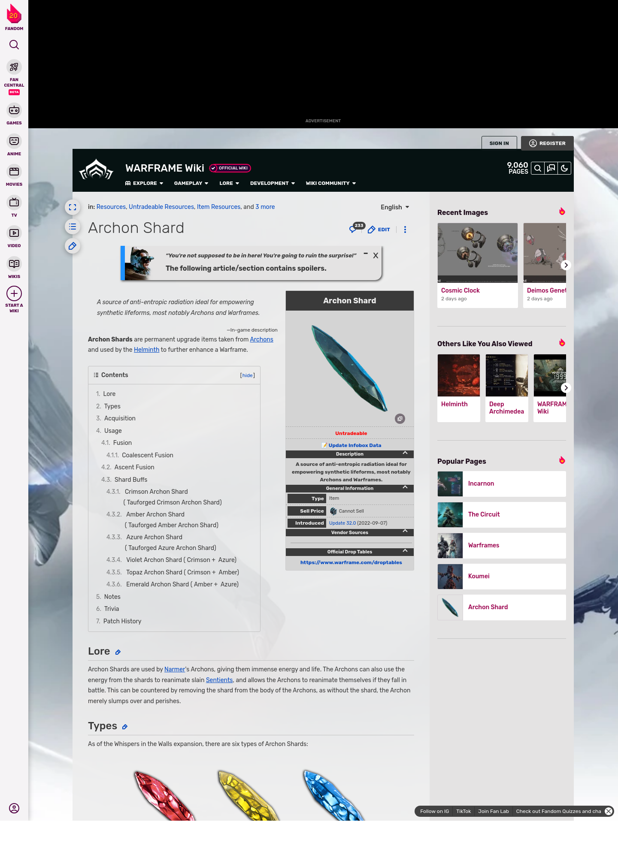Jump to Trivia in contents
Image resolution: width=618 pixels, height=858 pixels.
[x=112, y=609]
